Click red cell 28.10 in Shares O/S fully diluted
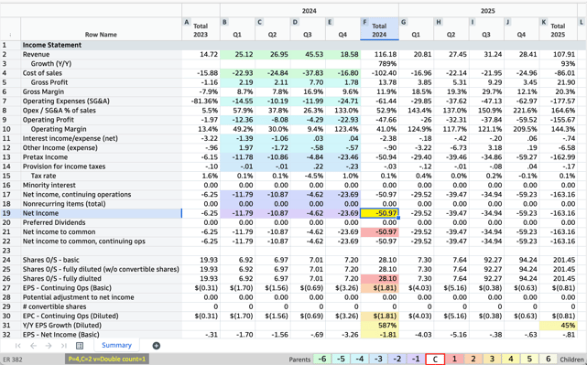The height and width of the screenshot is (365, 587). click(379, 279)
